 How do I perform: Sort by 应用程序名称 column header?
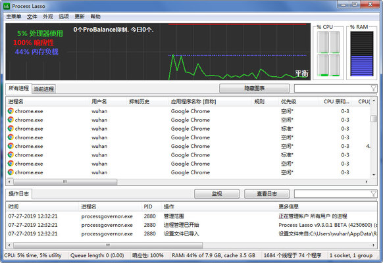coord(210,101)
